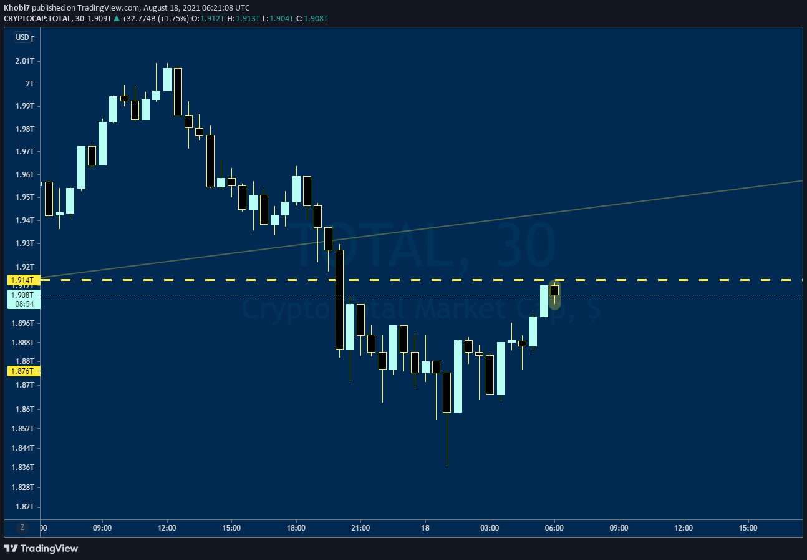Click the 1.896T price axis label
Image resolution: width=807 pixels, height=560 pixels.
(24, 323)
